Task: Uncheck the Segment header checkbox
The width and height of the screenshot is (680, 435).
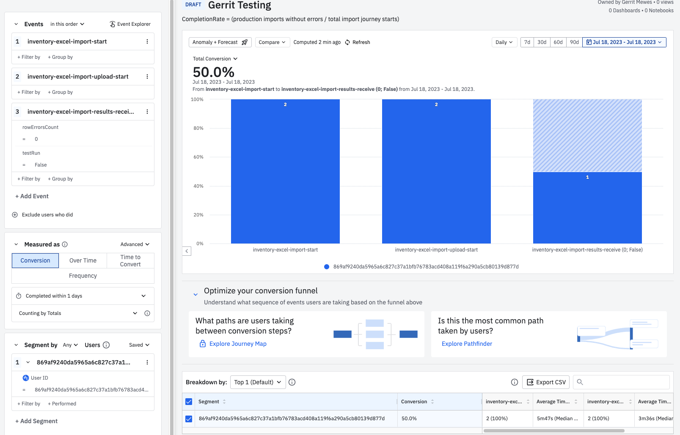Action: coord(189,402)
